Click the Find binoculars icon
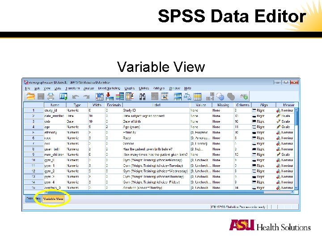Viewport: 322px width, 241px height. (x=142, y=96)
